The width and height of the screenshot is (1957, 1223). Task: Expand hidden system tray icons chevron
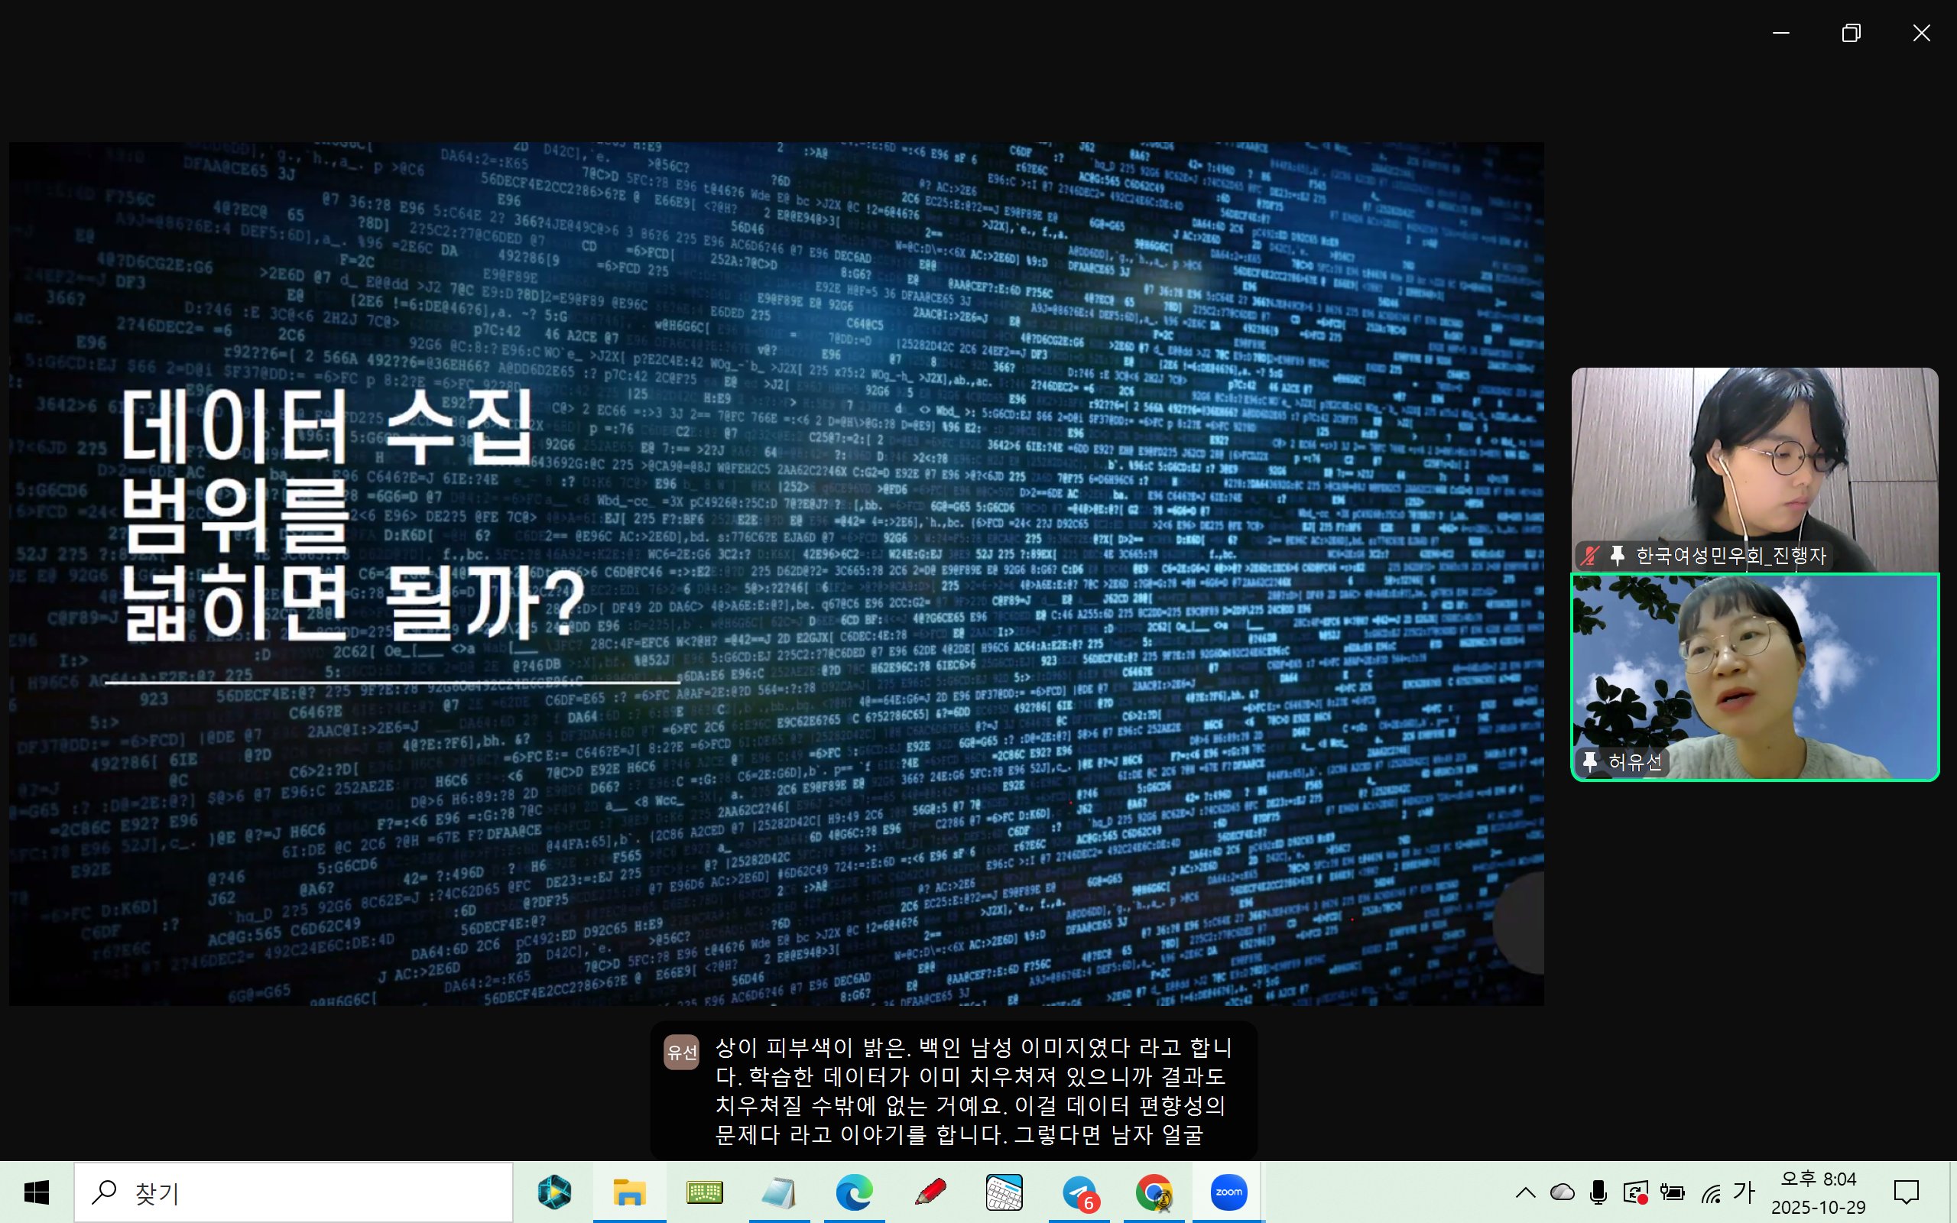click(x=1525, y=1192)
